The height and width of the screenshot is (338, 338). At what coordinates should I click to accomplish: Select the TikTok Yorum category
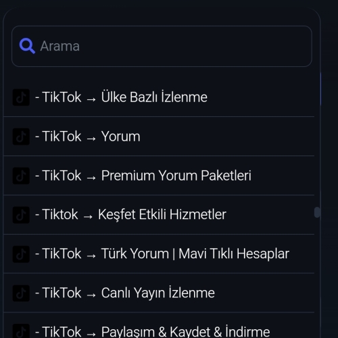159,137
